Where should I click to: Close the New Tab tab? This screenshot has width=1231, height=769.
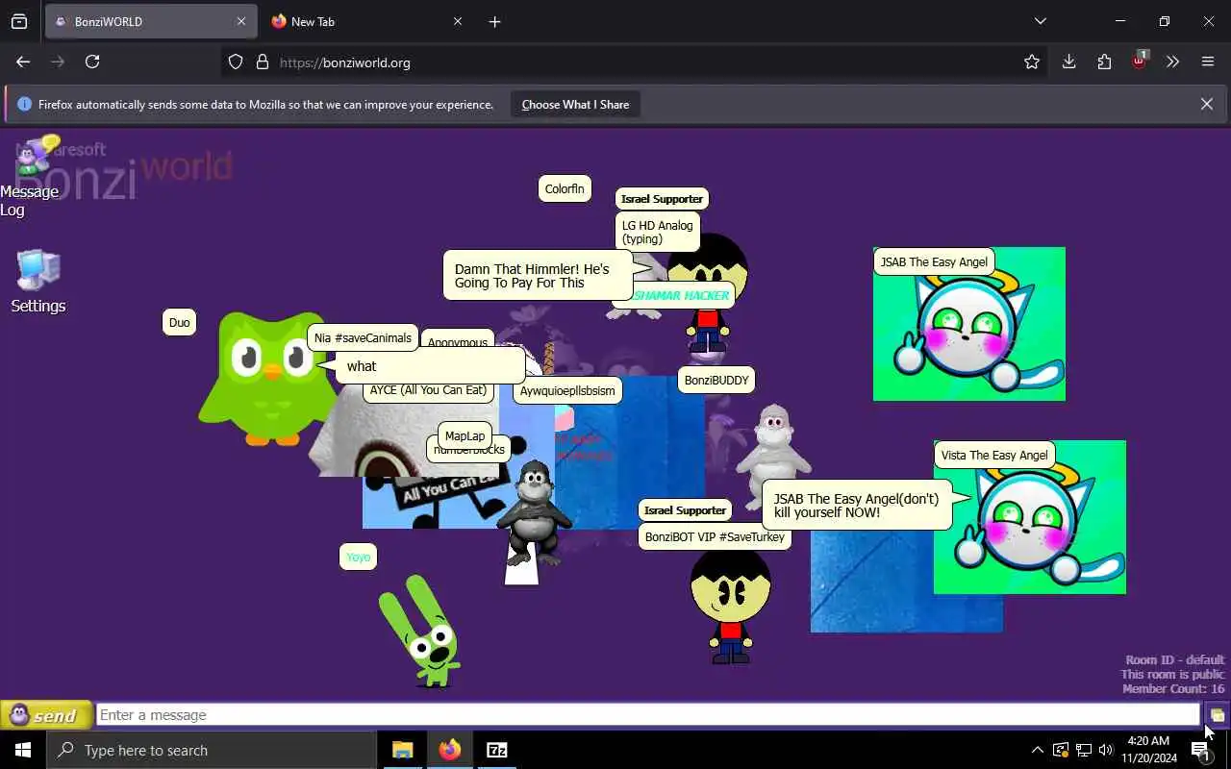pos(458,21)
